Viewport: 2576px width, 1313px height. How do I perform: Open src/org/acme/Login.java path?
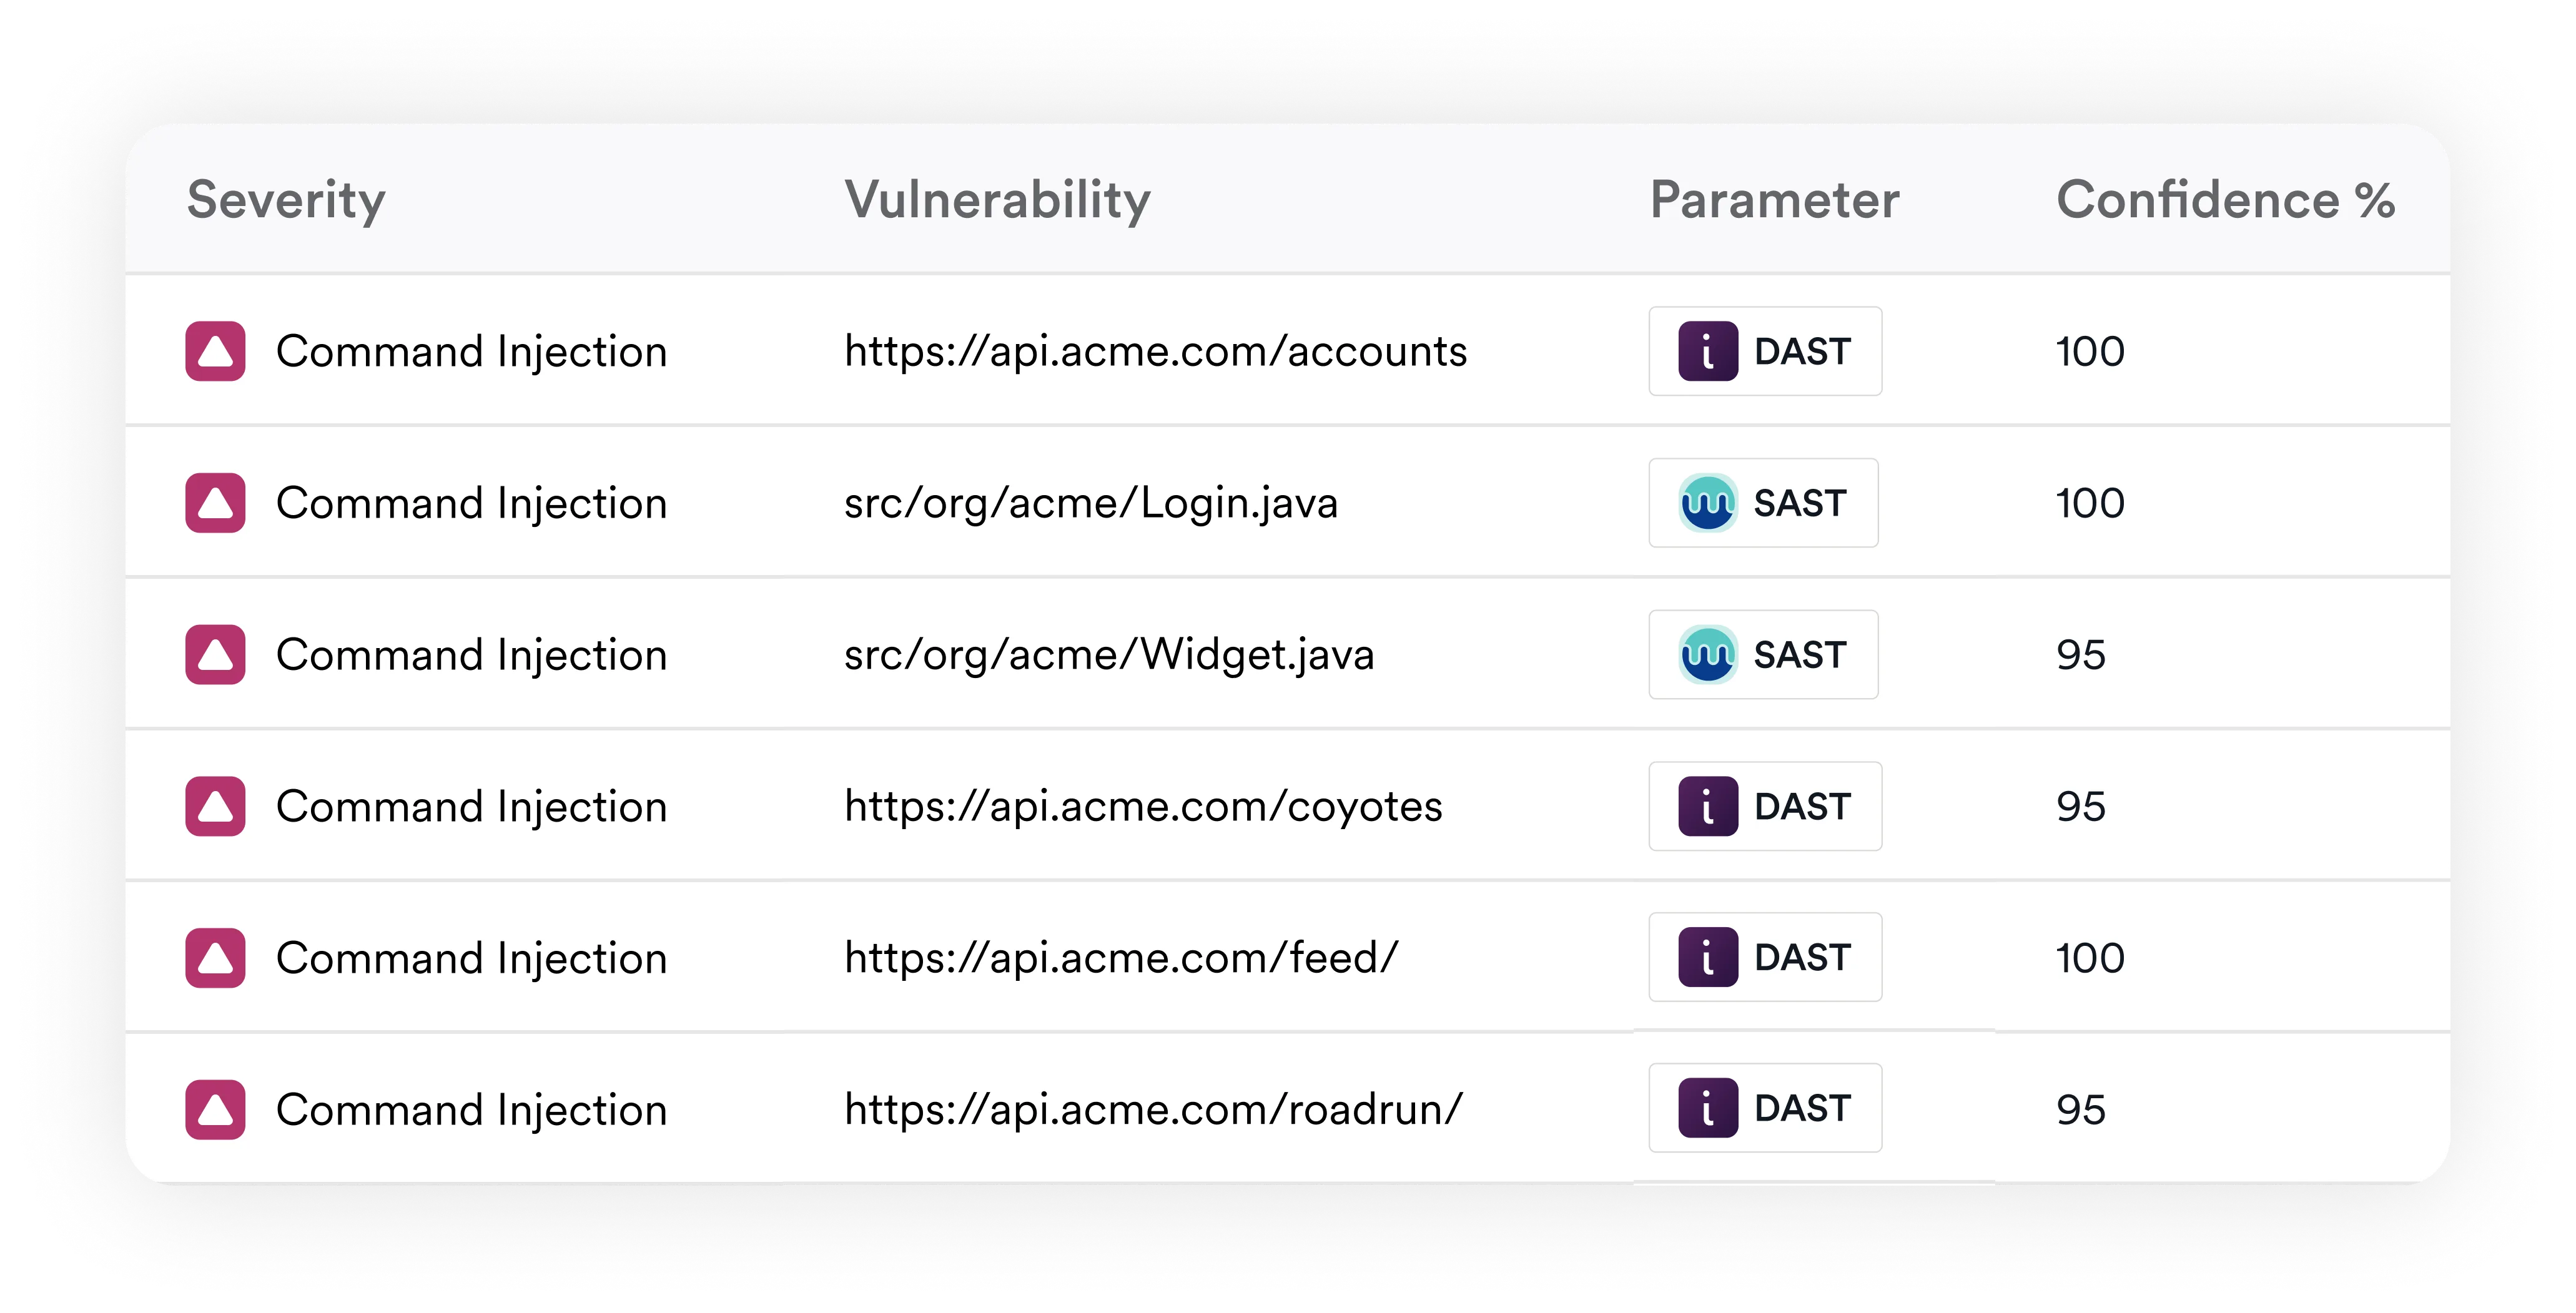point(1090,503)
